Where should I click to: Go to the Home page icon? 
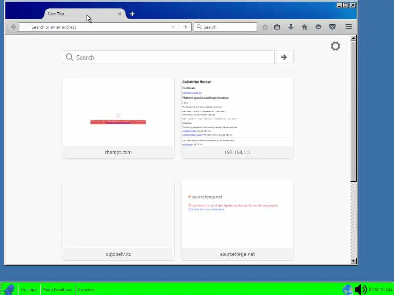pyautogui.click(x=305, y=27)
